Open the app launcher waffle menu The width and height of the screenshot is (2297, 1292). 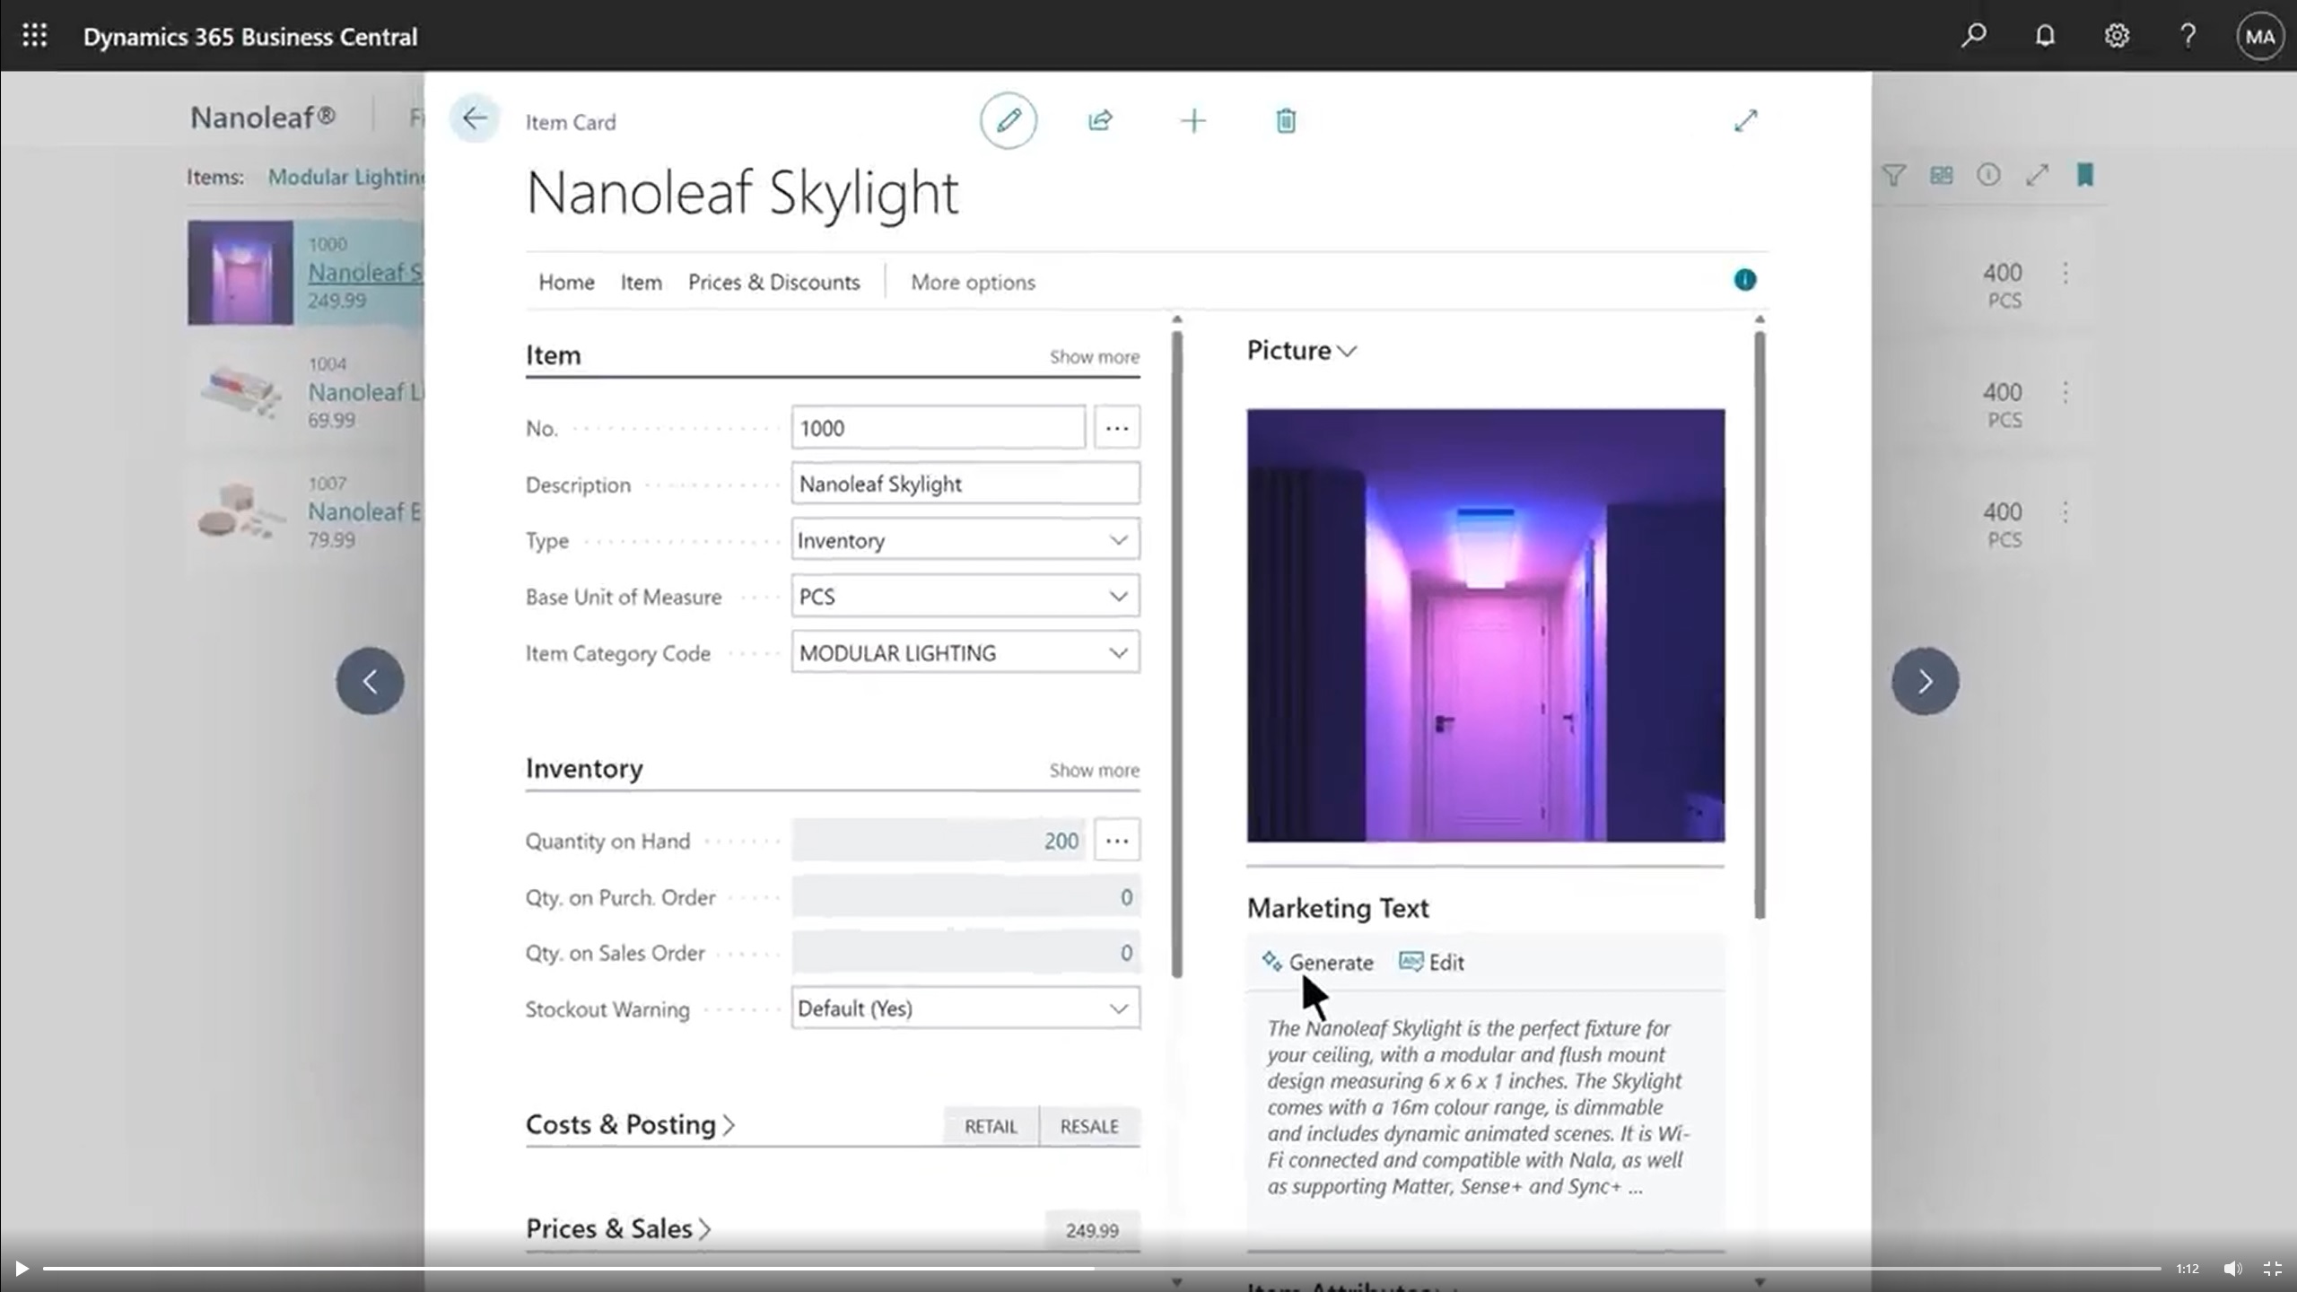34,36
